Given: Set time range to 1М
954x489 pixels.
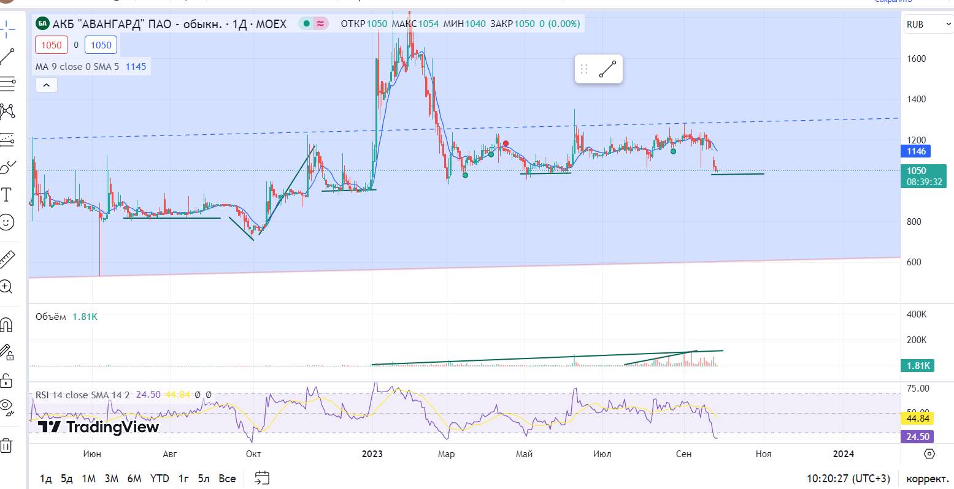Looking at the screenshot, I should (89, 479).
